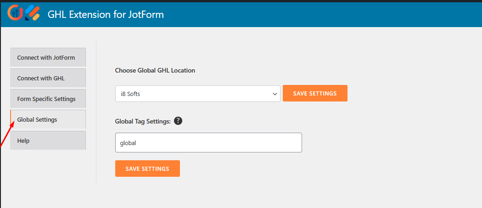Click the Choose Global GHL Location label
The width and height of the screenshot is (482, 208).
155,70
